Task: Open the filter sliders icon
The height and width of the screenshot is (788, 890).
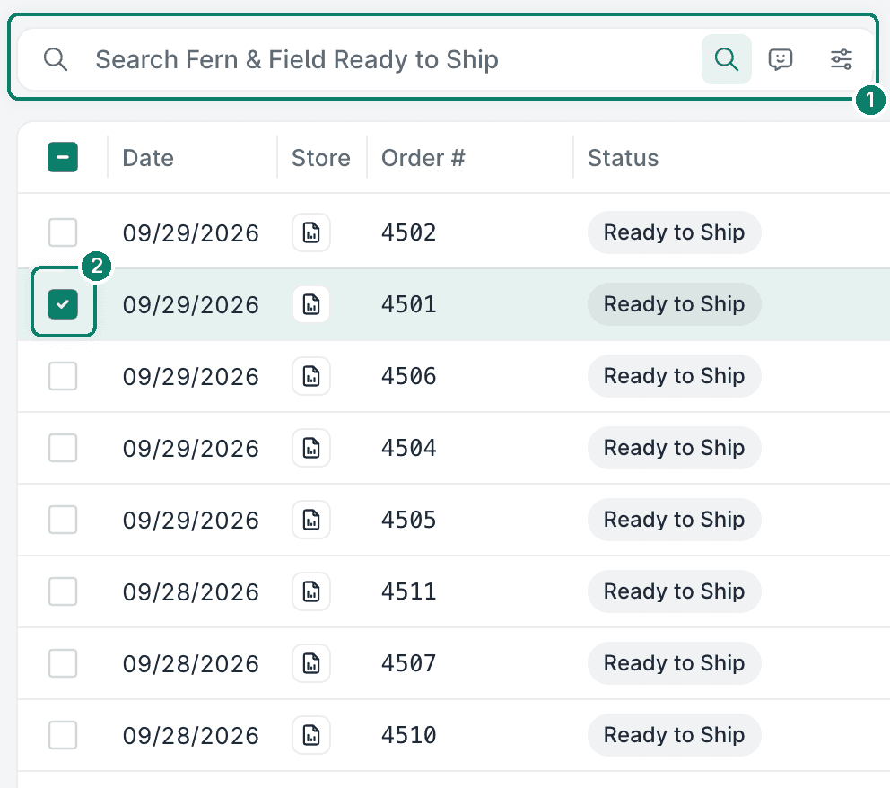Action: pyautogui.click(x=842, y=59)
